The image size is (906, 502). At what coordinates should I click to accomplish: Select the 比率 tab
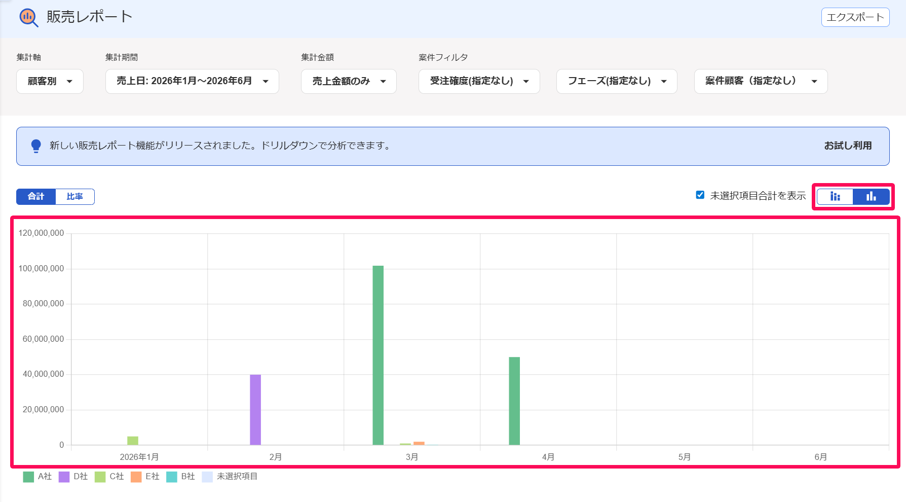point(75,197)
